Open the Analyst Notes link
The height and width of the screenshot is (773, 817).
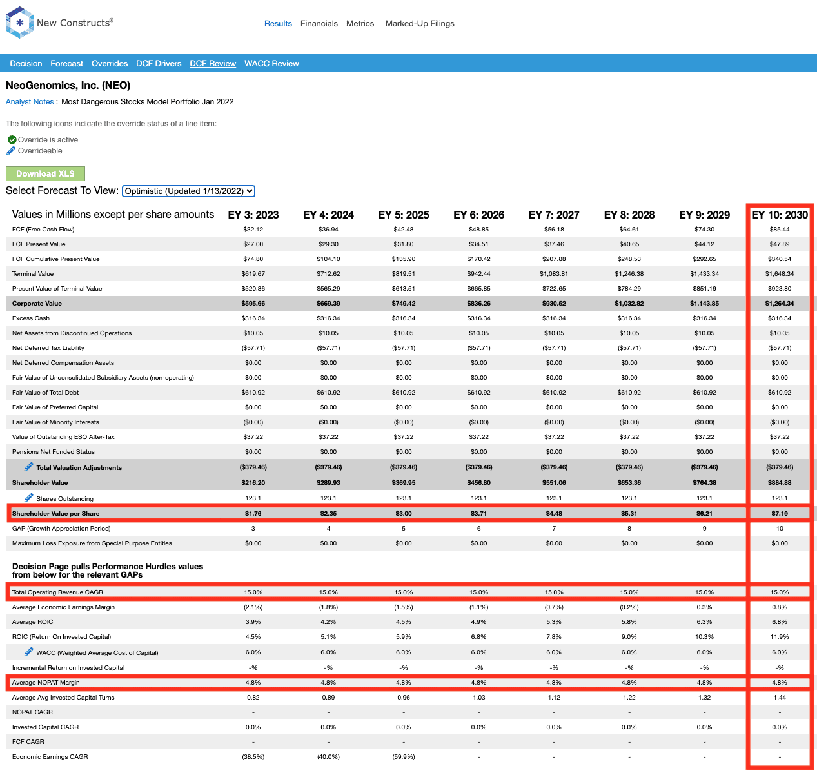pos(30,102)
